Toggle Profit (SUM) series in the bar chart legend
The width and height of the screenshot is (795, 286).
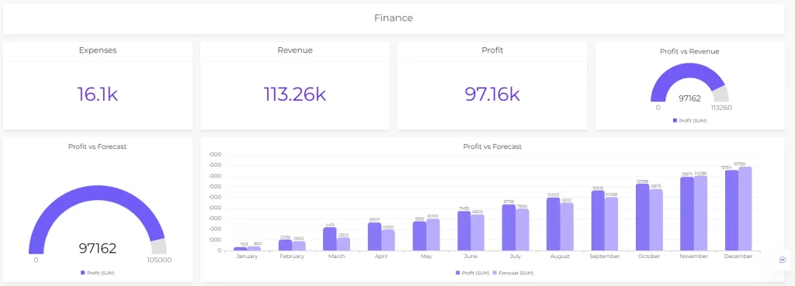(473, 273)
